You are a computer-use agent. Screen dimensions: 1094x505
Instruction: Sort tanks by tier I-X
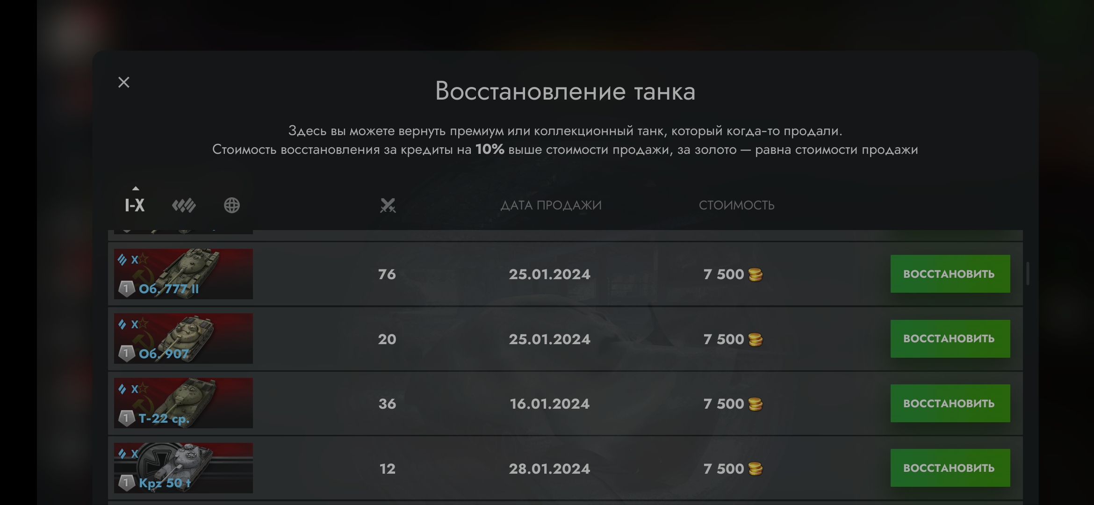click(135, 205)
